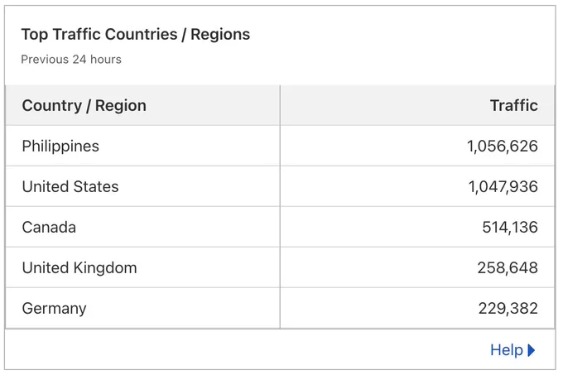Select traffic value 1,047,936

coord(503,186)
